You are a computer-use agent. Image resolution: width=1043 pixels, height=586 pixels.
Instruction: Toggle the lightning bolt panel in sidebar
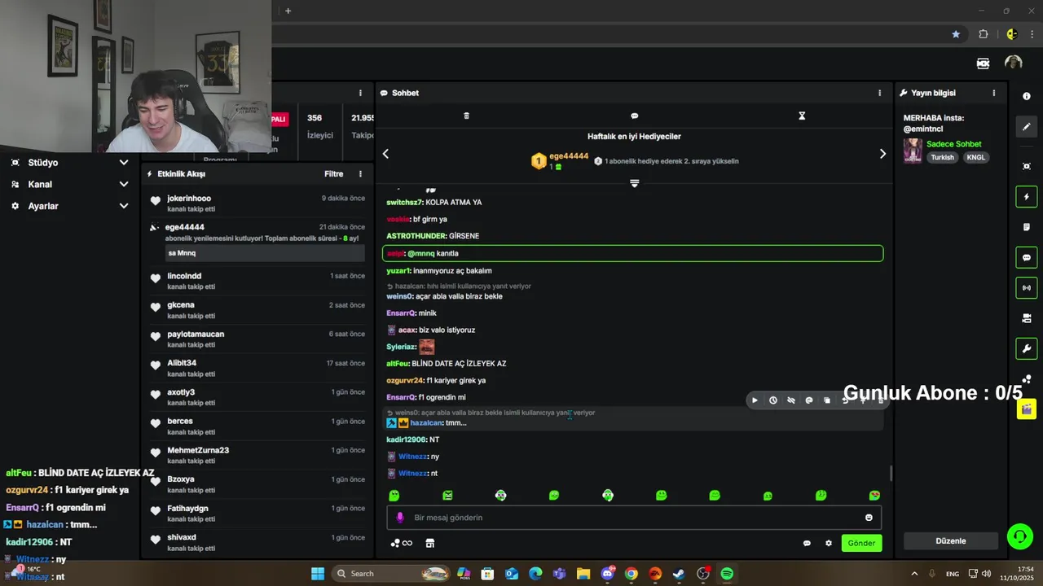tap(1026, 197)
